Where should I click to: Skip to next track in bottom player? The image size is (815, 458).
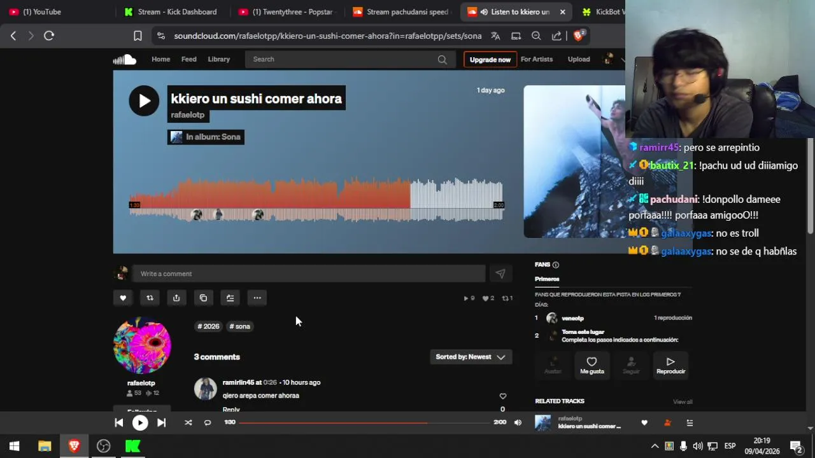coord(162,422)
